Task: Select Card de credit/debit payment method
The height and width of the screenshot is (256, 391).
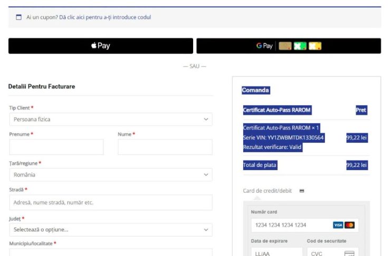Action: click(x=268, y=191)
